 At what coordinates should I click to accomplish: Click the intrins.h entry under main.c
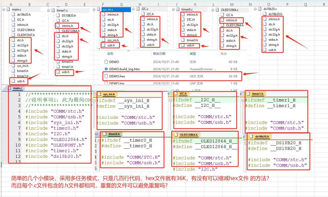point(23,25)
